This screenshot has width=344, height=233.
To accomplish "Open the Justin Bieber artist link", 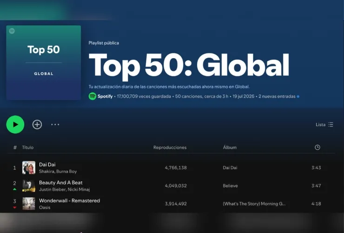I will click(x=52, y=189).
